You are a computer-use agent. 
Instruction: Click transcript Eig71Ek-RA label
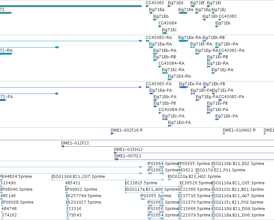(x=227, y=44)
